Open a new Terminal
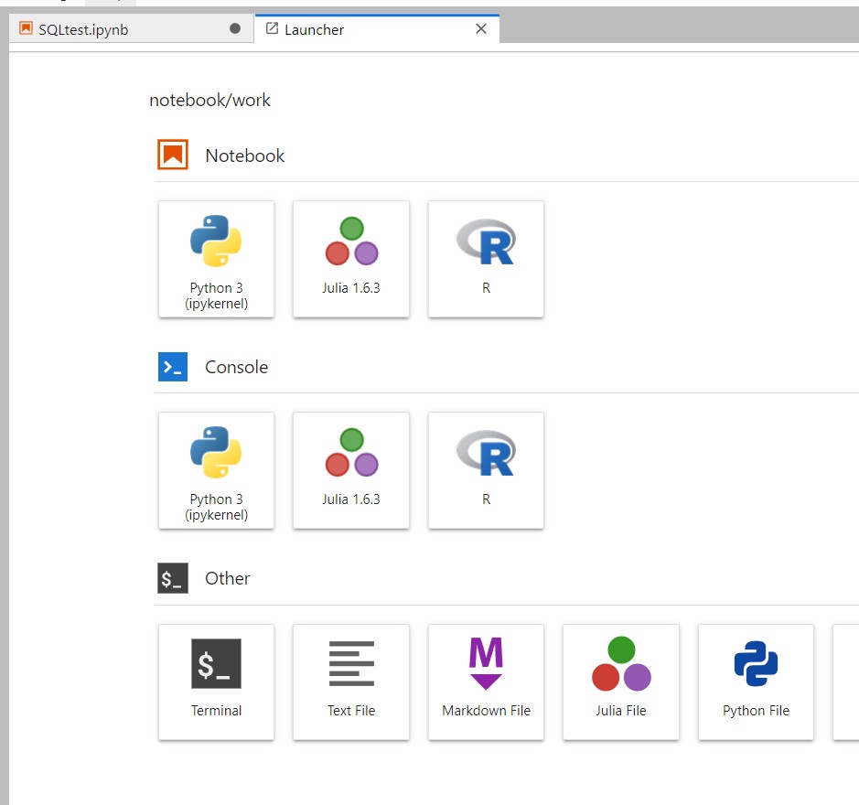This screenshot has height=805, width=859. [x=216, y=682]
